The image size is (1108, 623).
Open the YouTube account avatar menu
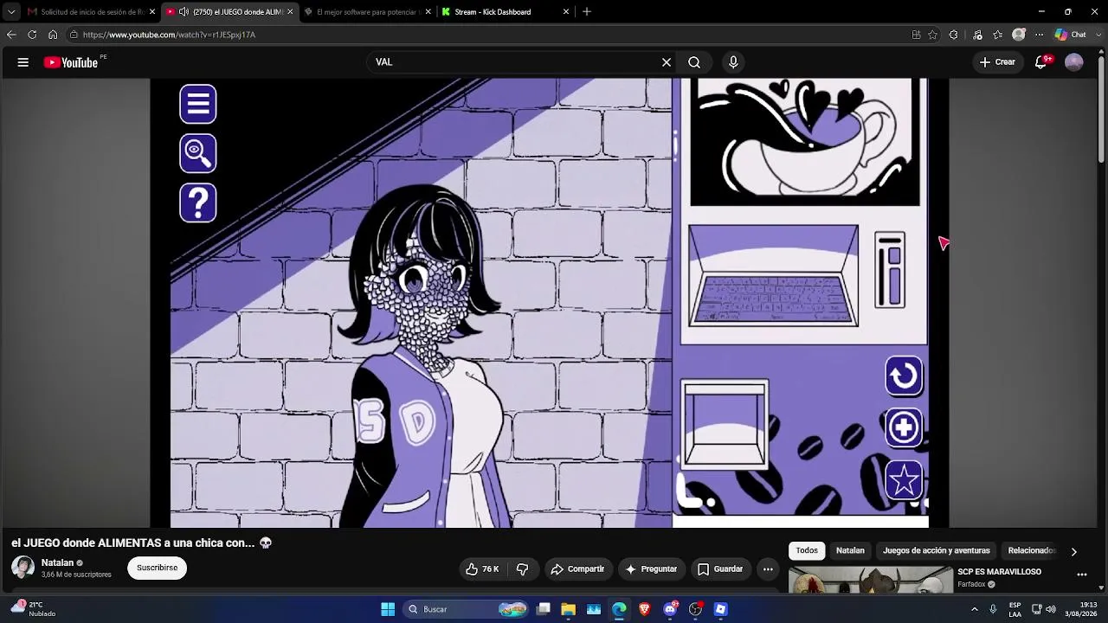1074,62
